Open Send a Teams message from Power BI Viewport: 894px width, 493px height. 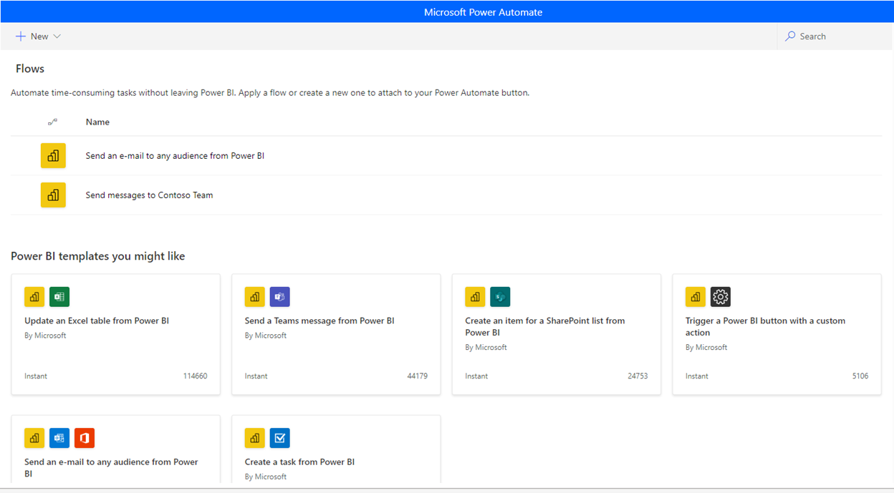pos(319,321)
